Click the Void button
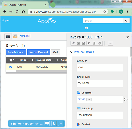The width and height of the screenshot is (132, 129). tap(55, 52)
